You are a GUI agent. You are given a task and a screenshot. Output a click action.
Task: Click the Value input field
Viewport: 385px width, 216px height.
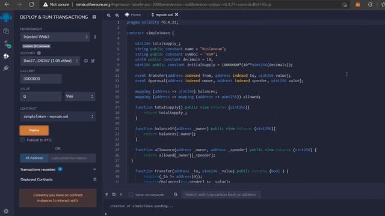(41, 97)
